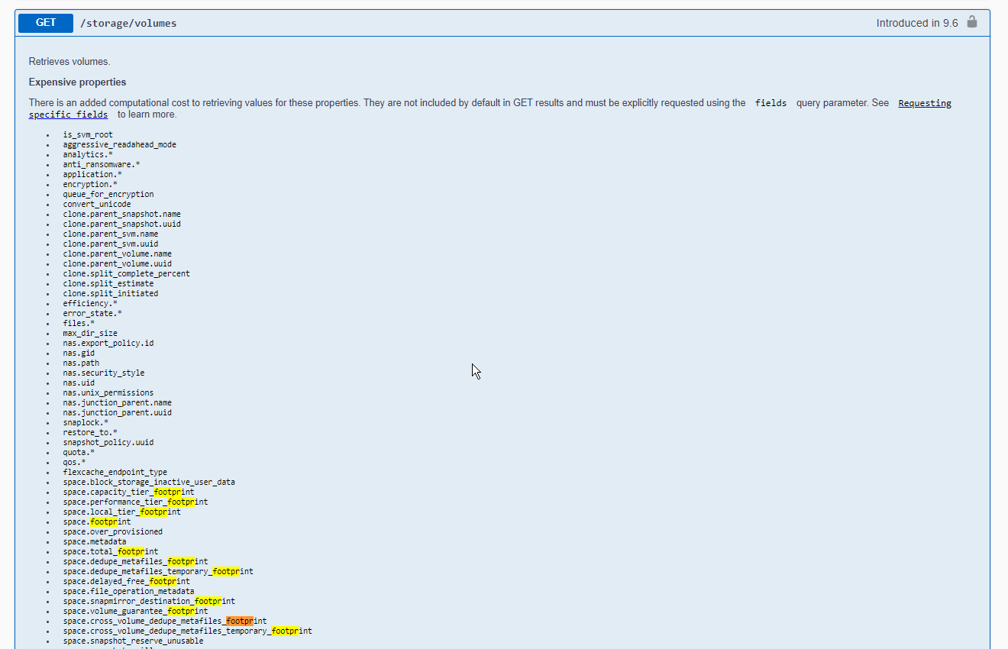Click the snapshot_policy.uuid entry
1008x649 pixels.
pyautogui.click(x=108, y=442)
